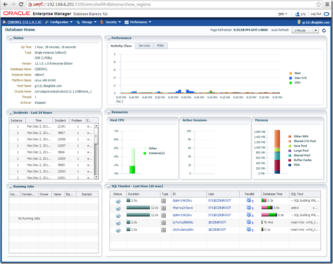Open SQL ID djabn1r6k20ru in first row
Screen dimensions: 333x264
coord(182,201)
